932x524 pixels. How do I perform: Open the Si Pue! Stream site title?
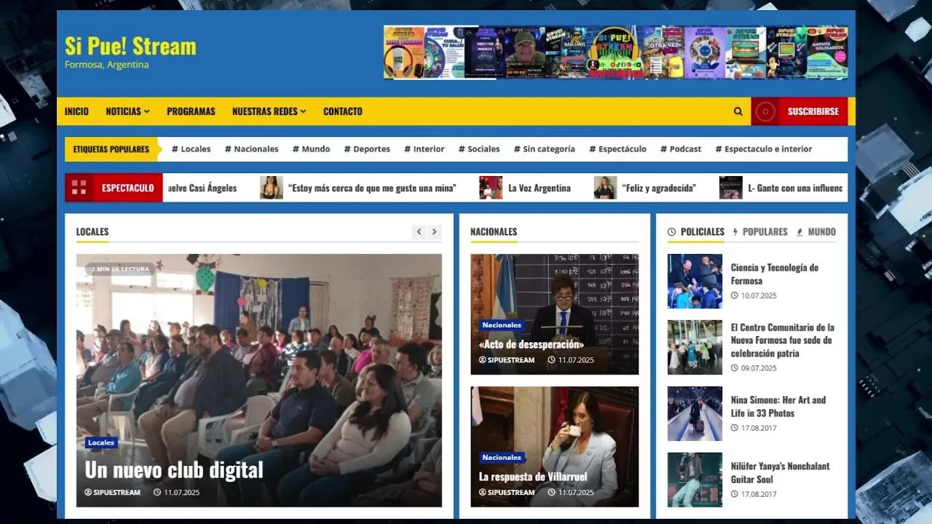[130, 46]
